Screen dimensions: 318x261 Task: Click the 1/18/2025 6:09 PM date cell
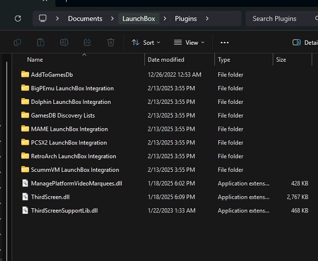[x=171, y=197]
